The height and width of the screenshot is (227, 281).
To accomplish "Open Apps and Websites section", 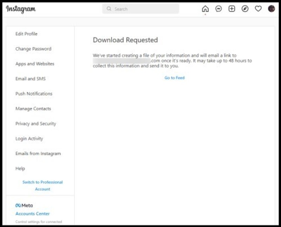I will 35,64.
